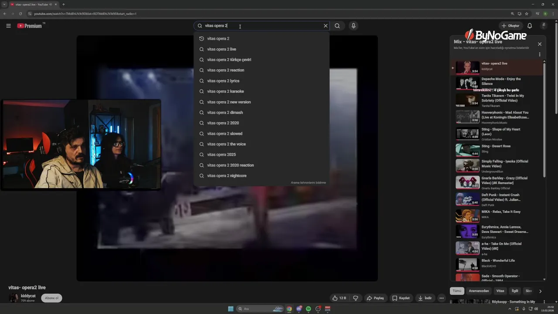Clear the search box text
Viewport: 558px width, 314px height.
(x=325, y=26)
